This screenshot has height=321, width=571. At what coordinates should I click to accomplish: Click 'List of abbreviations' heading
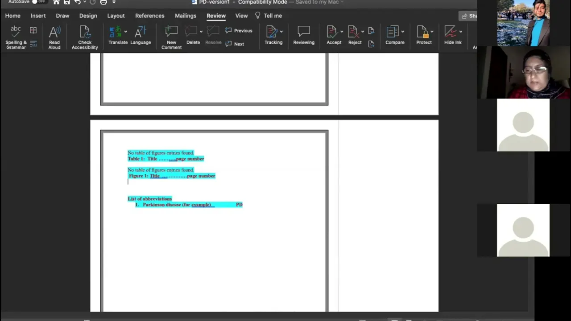click(150, 199)
